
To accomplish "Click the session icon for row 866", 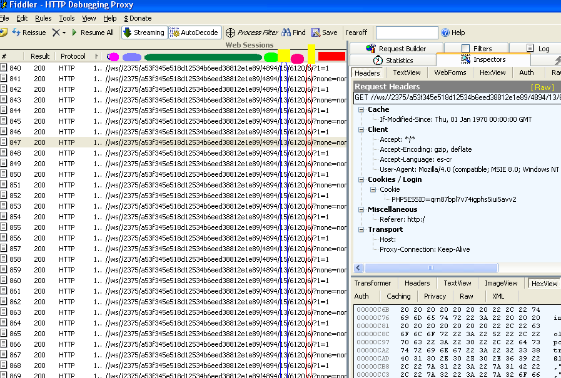I will 4,344.
